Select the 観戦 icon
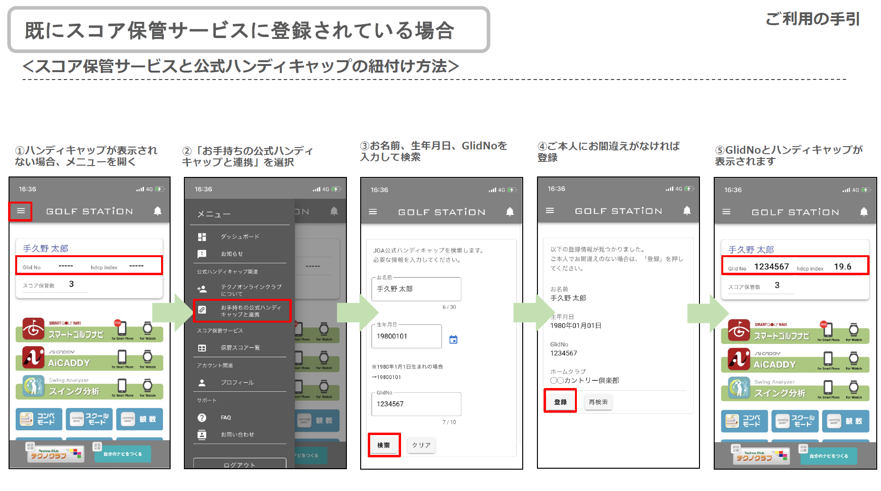Screen dimensions: 881x491 coord(140,419)
